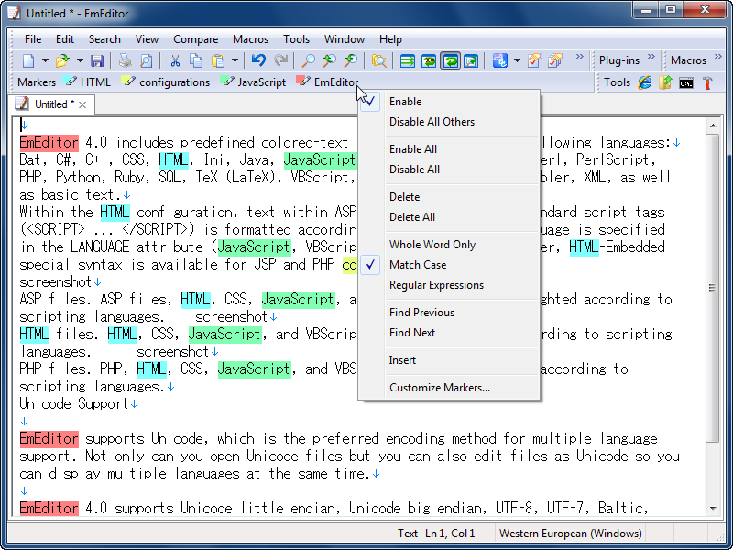Open the command prompt tool icon
Image resolution: width=733 pixels, height=550 pixels.
coord(685,83)
